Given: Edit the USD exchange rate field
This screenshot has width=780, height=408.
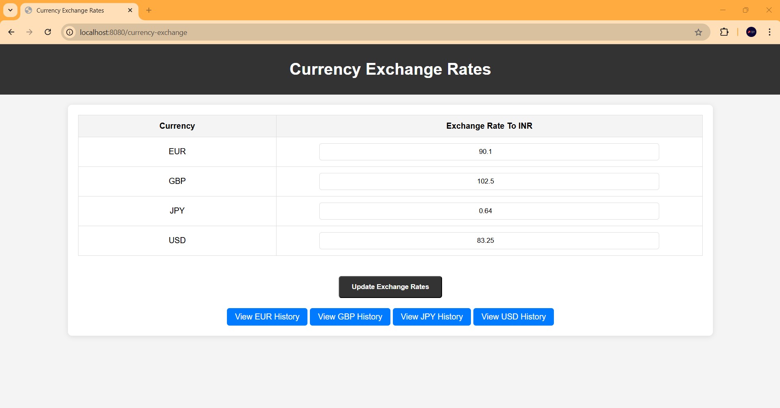Looking at the screenshot, I should (489, 241).
